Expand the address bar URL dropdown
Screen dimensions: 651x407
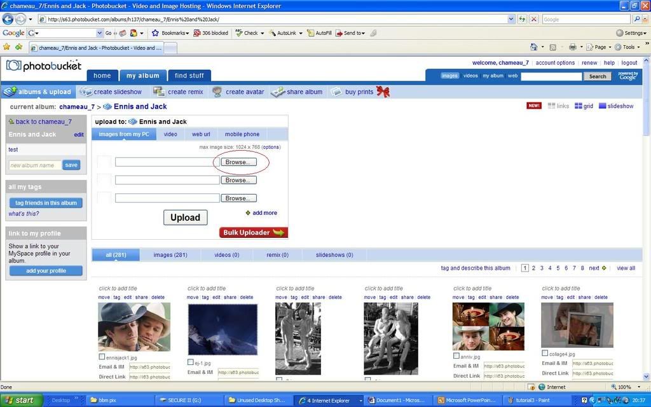511,19
